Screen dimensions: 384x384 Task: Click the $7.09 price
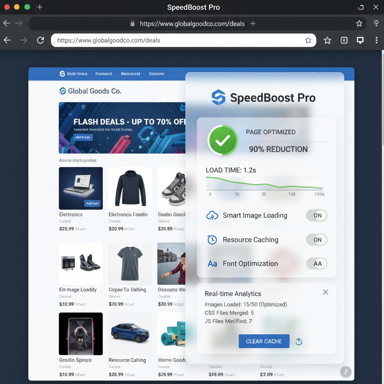266,375
